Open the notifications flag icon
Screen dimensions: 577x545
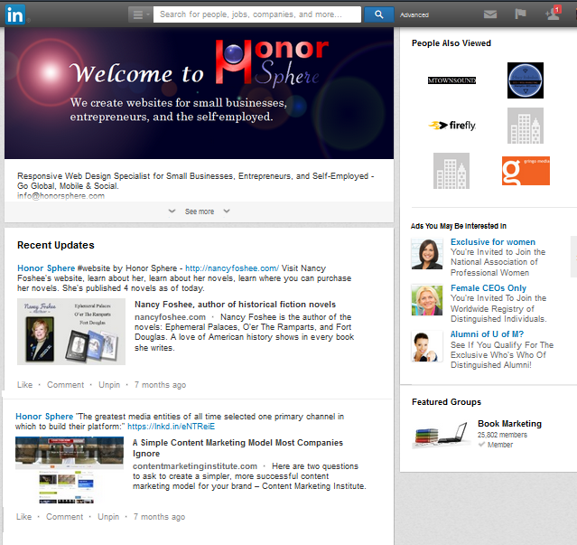520,14
